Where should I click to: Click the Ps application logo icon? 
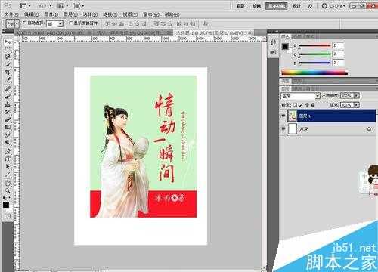(8, 5)
